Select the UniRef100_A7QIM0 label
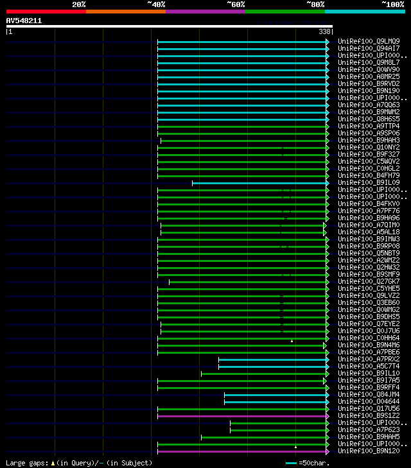 click(x=369, y=225)
